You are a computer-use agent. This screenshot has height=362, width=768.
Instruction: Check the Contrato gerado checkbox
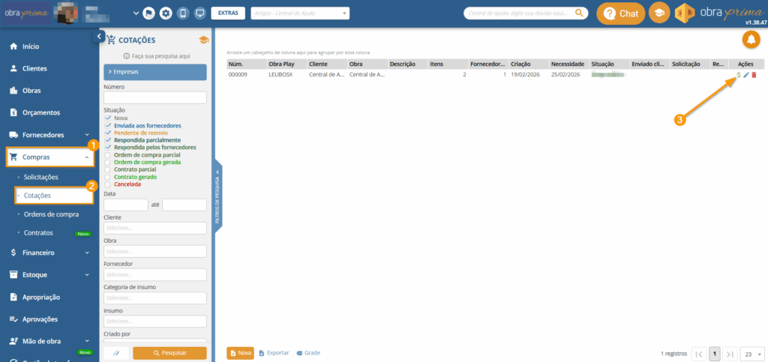(108, 177)
